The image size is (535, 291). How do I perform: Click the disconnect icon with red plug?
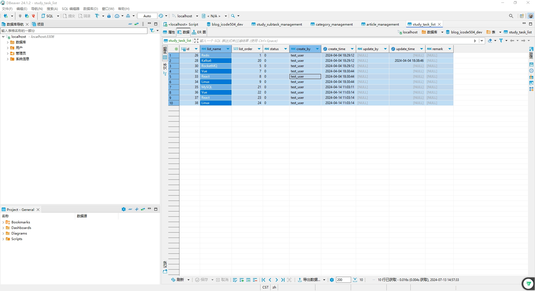(33, 16)
